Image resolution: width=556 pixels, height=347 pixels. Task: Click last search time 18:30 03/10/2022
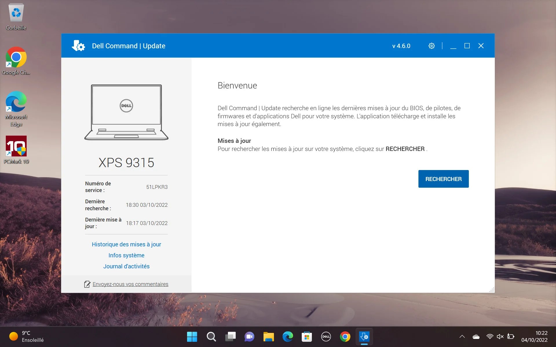tap(147, 205)
